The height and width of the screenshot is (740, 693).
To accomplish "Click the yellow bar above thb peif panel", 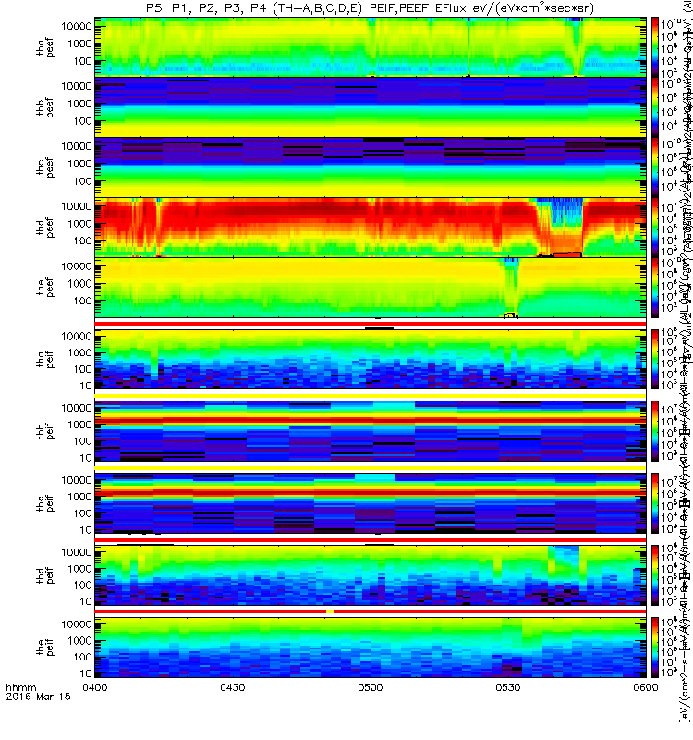I will pyautogui.click(x=371, y=396).
